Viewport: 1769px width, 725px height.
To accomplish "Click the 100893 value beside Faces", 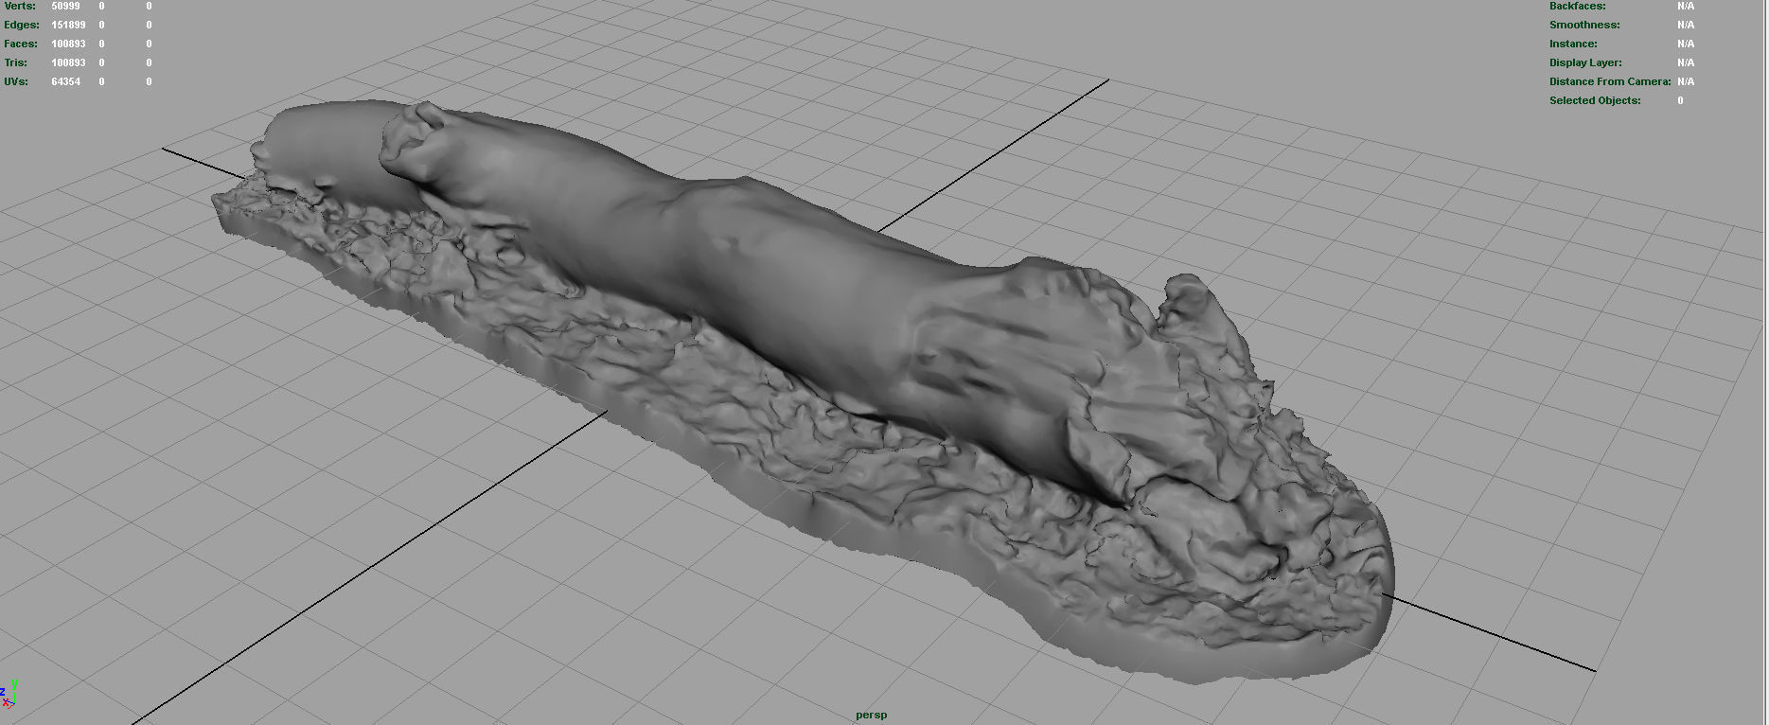I will (x=68, y=44).
